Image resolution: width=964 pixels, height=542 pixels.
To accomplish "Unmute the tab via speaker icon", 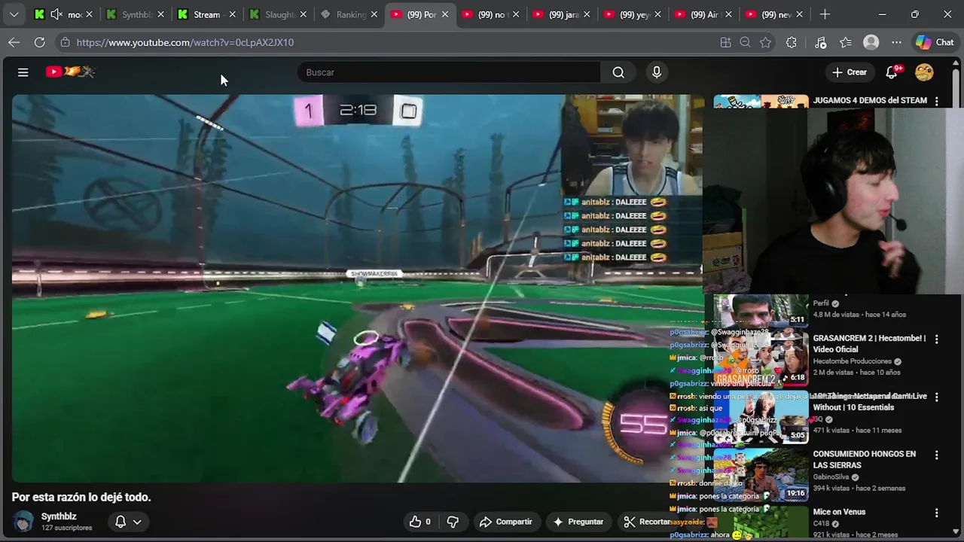I will tap(56, 14).
